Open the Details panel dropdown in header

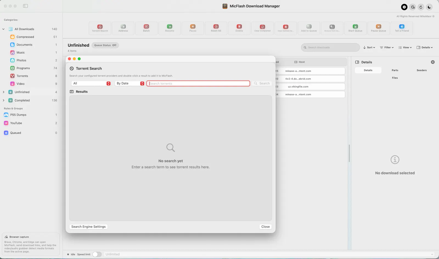coord(425,47)
